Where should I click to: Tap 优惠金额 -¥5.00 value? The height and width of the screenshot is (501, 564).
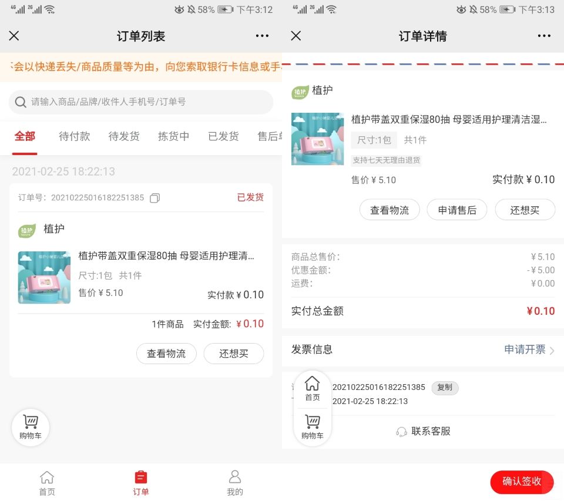(x=540, y=270)
